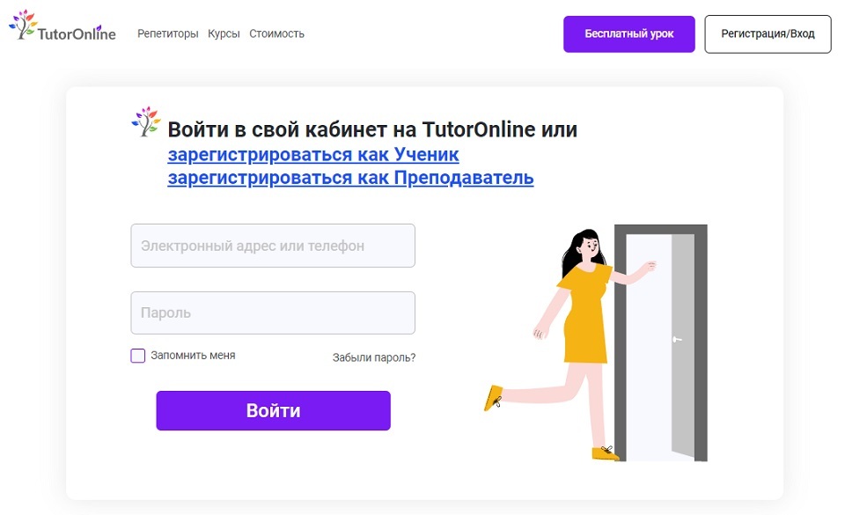Viewport: 845px width, 515px height.
Task: Tick the Запомнить меня checkbox
Action: coord(138,356)
